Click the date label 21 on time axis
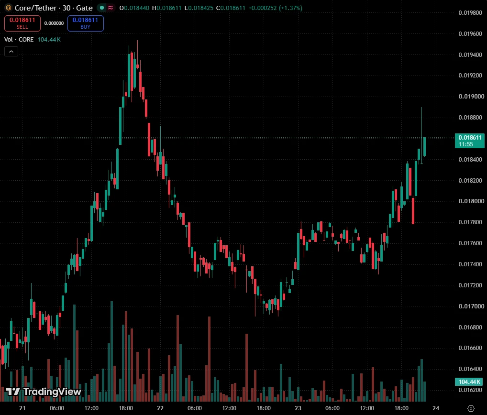 pos(22,408)
